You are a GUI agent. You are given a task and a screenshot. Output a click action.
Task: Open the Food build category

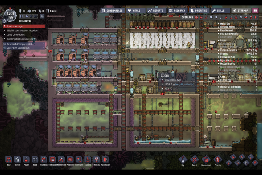(35, 160)
